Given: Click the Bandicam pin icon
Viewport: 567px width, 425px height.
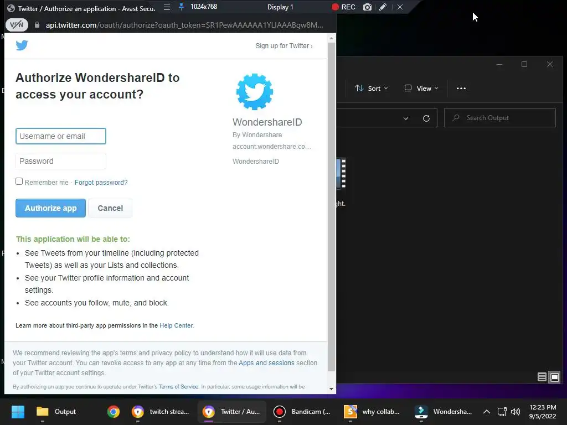Looking at the screenshot, I should point(182,7).
